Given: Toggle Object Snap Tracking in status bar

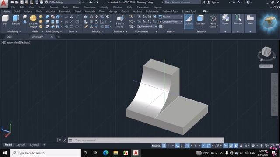Looking at the screenshot, I should pyautogui.click(x=203, y=146).
